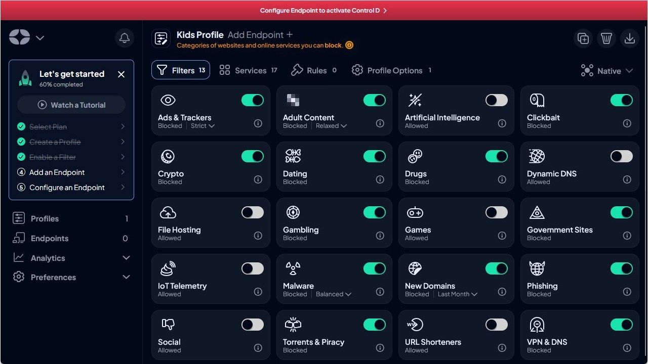Disable the Ads & Trackers filter
Screen dimensions: 648x364
point(253,100)
